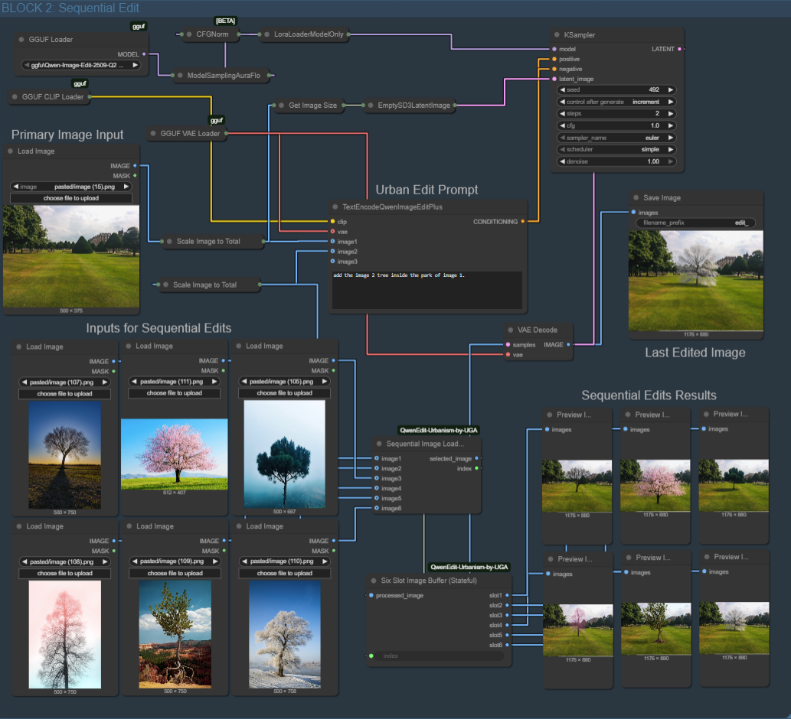The width and height of the screenshot is (791, 719).
Task: Click choose file to upload under pasted/image (15).png
Action: (71, 198)
